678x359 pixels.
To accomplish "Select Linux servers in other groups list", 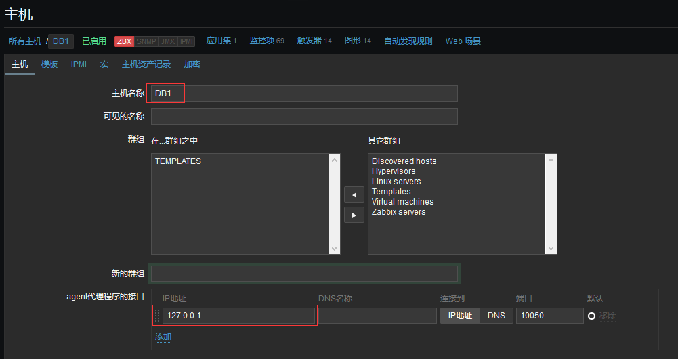I will 396,182.
